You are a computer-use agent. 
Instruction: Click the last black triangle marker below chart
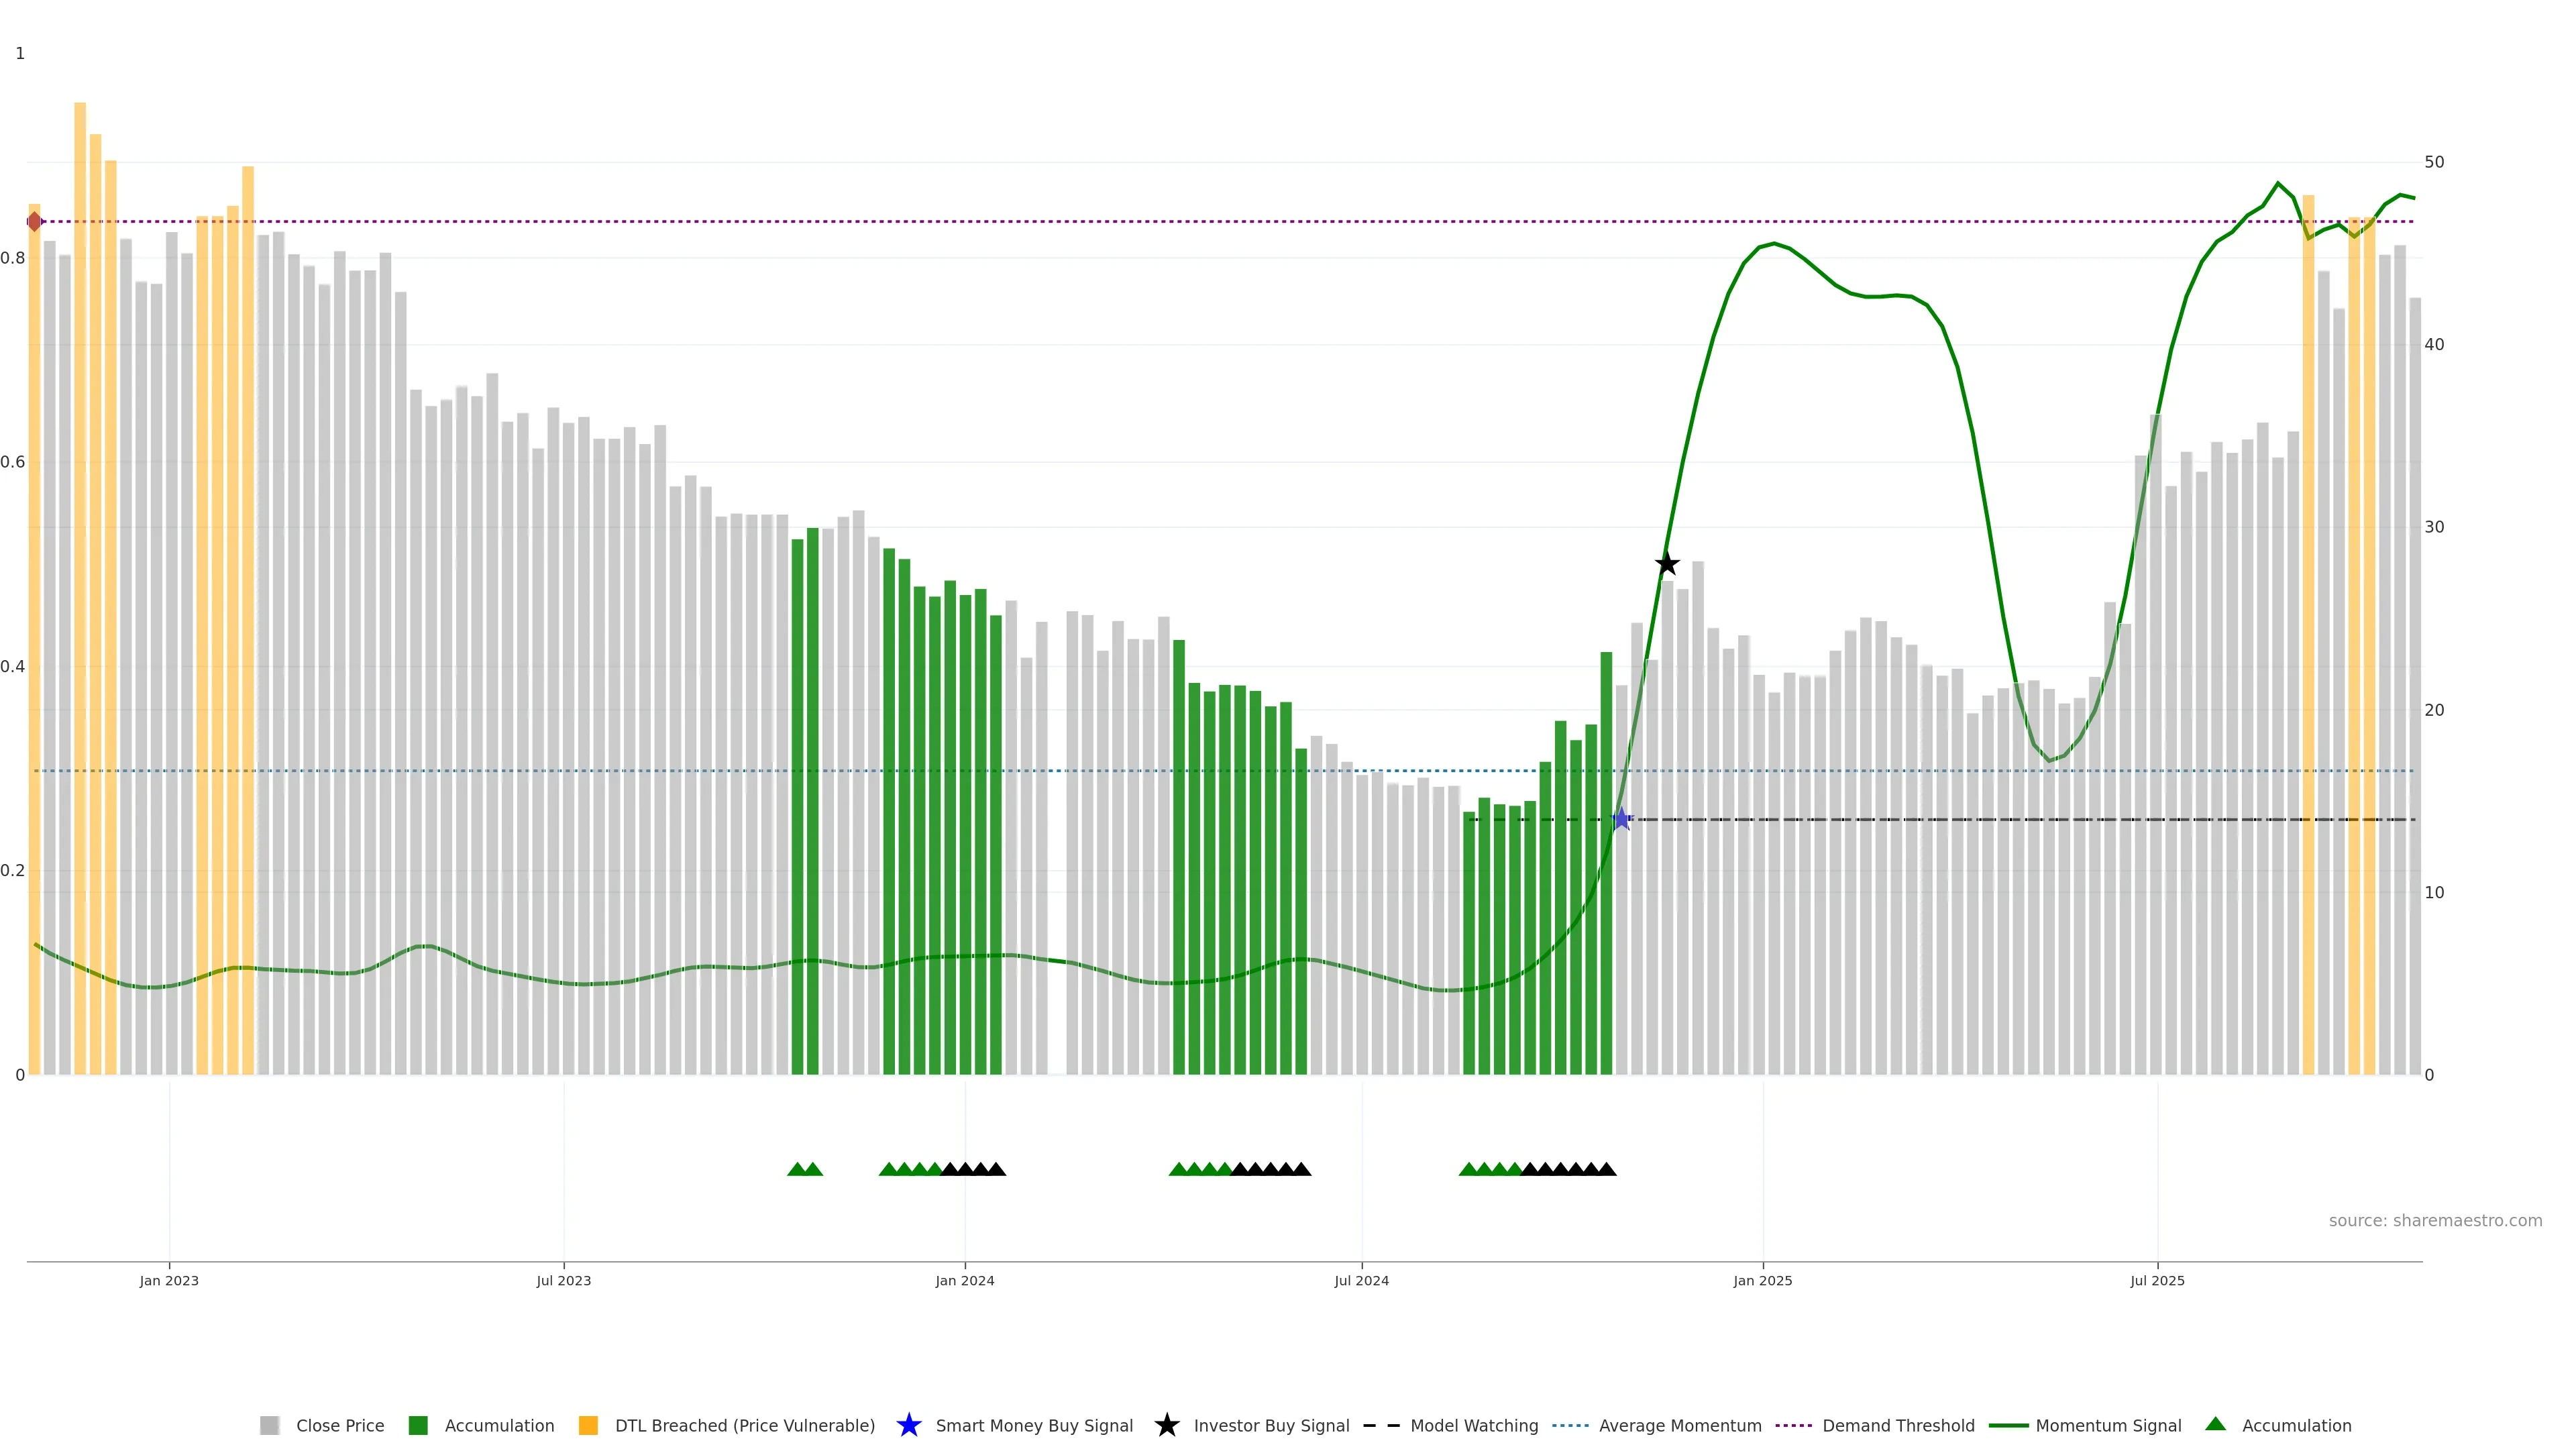(x=1606, y=1169)
